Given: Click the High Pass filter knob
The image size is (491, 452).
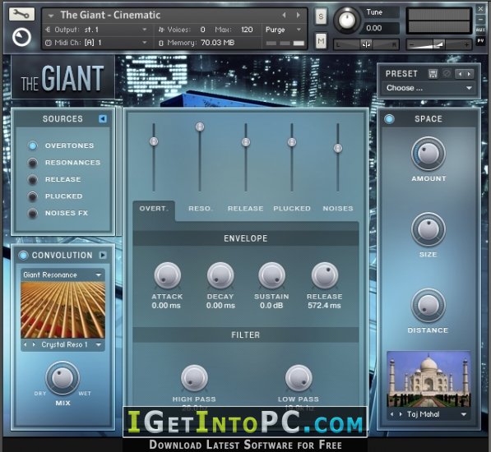Looking at the screenshot, I should pos(194,378).
